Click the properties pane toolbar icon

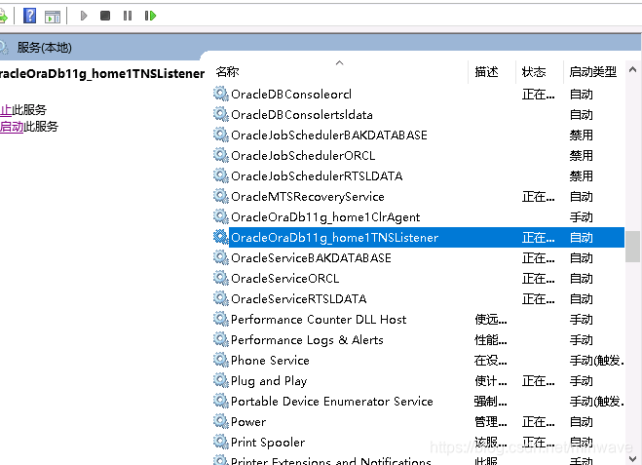tap(53, 17)
